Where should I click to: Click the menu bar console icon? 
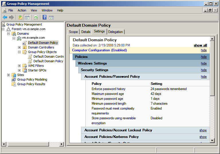[x=4, y=10]
